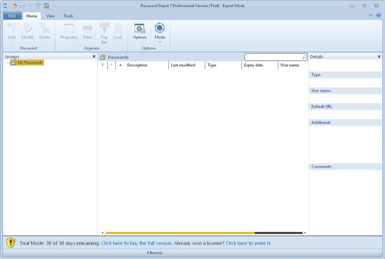Viewport: 385px width, 259px height.
Task: Click 'Click here to buy the full version'
Action: click(137, 243)
